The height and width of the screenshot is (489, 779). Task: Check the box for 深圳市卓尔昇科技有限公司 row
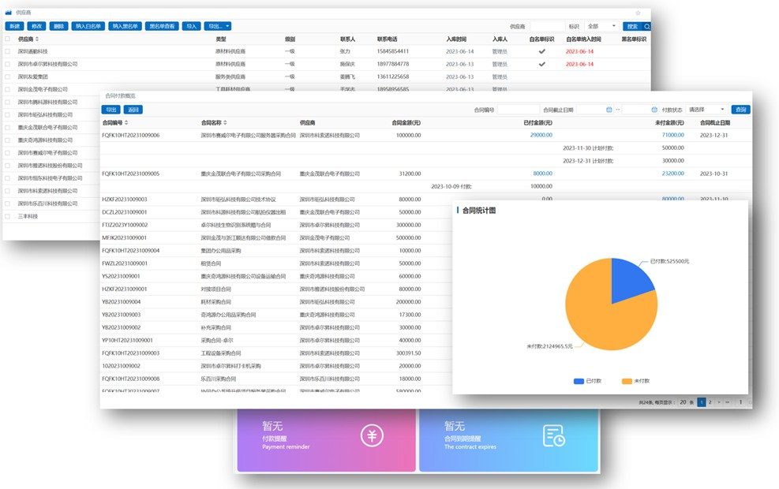7,64
